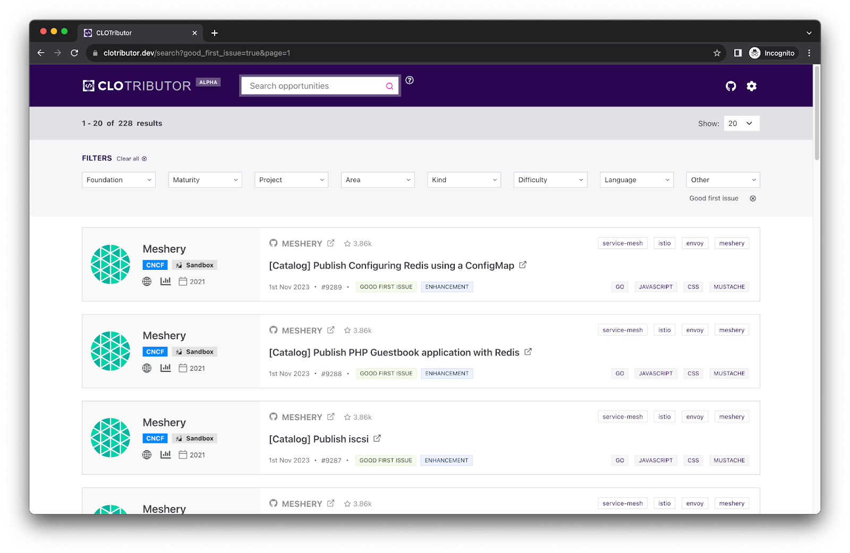The width and height of the screenshot is (850, 553).
Task: Select ENHANCEMENT label on #9288
Action: (447, 373)
